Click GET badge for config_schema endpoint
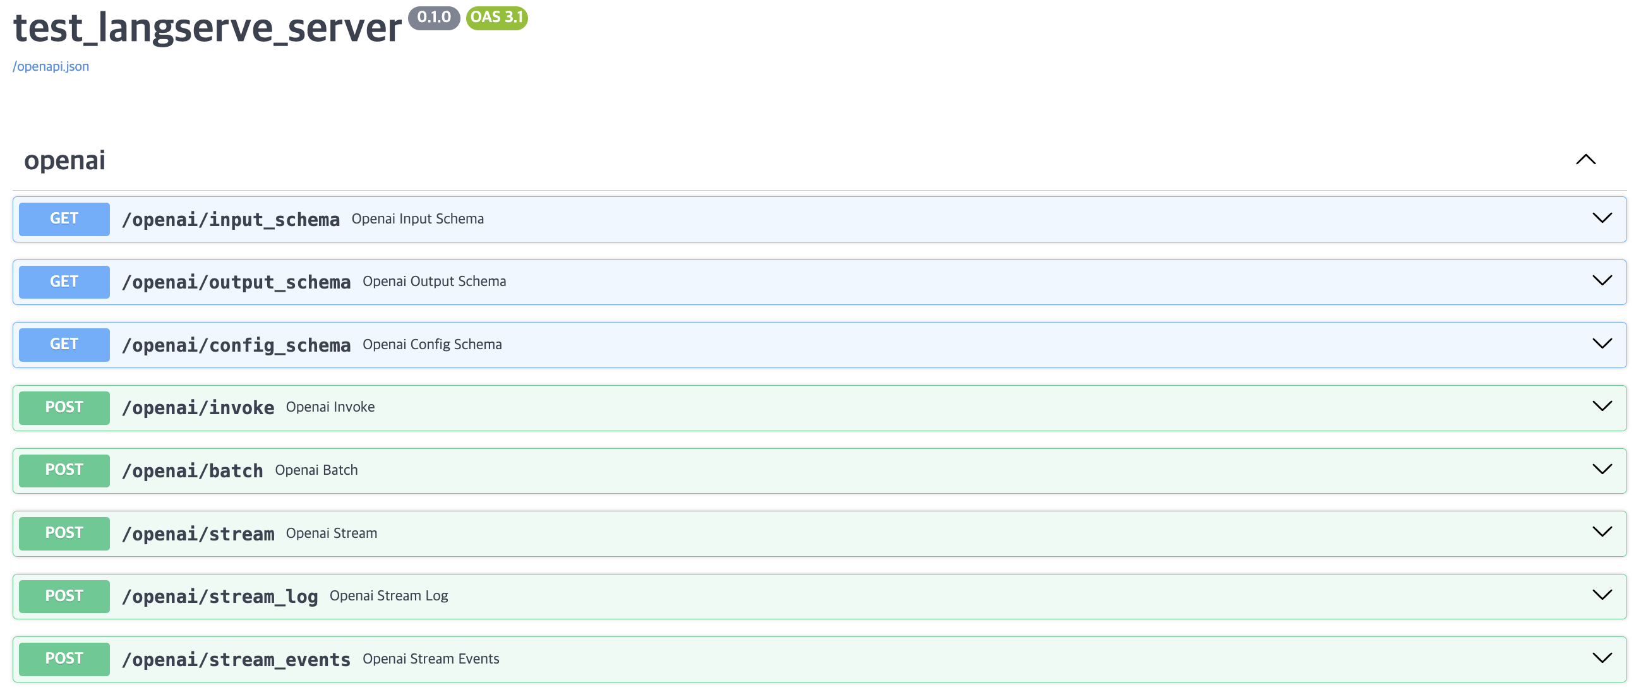Viewport: 1641px width, 697px height. (64, 344)
